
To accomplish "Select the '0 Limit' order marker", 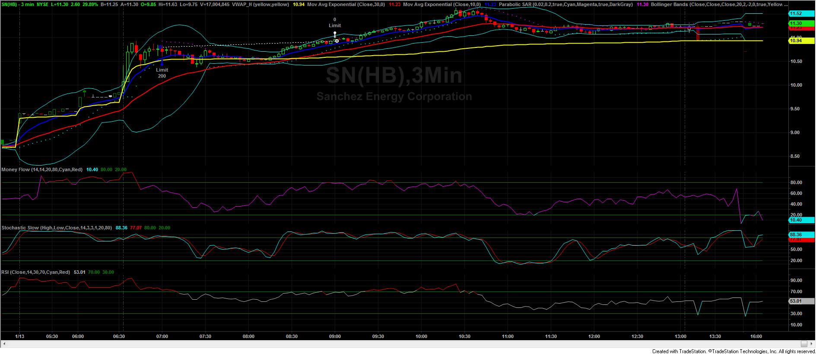I will click(x=335, y=28).
